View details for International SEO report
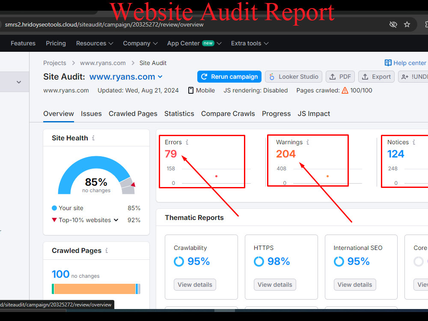Screen dimensions: 428x321 tap(355, 285)
